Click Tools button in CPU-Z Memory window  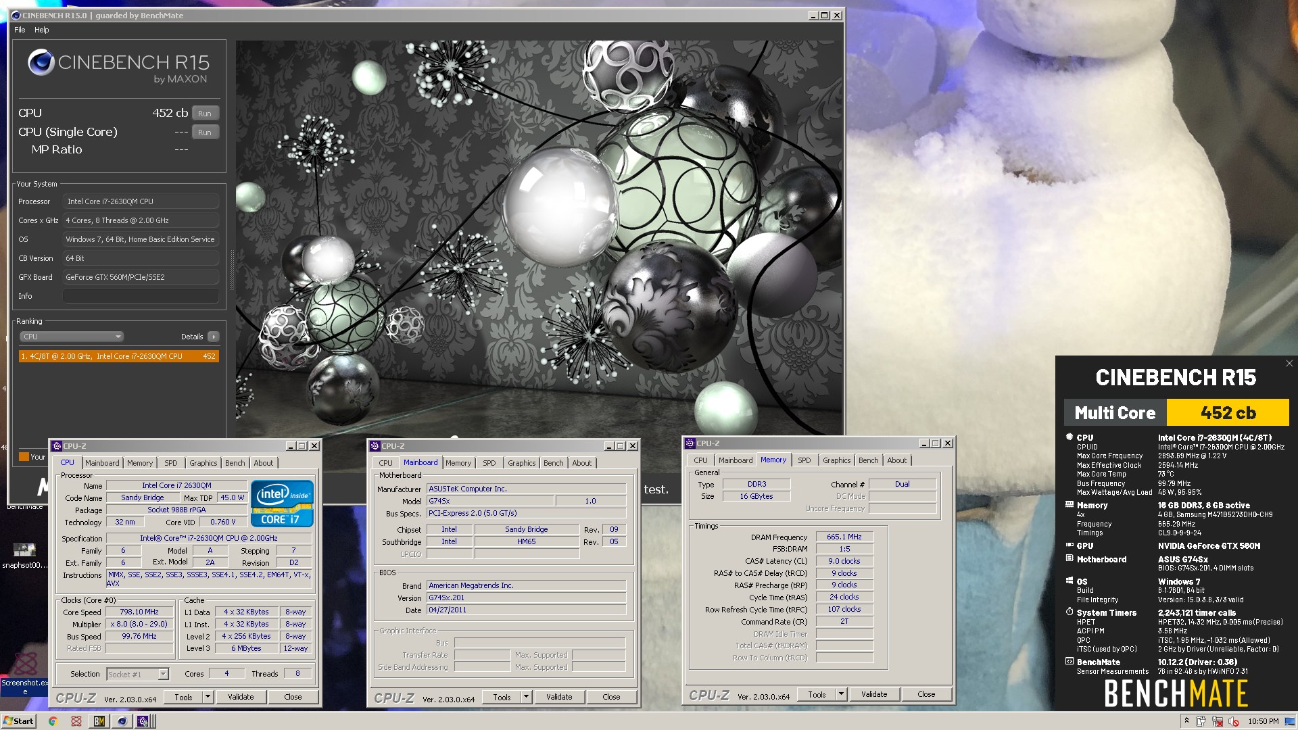click(817, 694)
